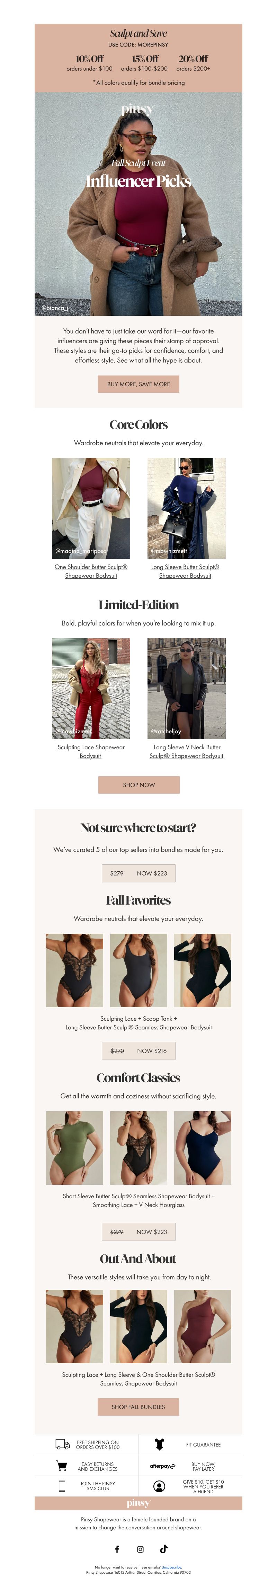
Task: Open One Shoulder Butter Sculpt Bodysuit link
Action: [91, 571]
